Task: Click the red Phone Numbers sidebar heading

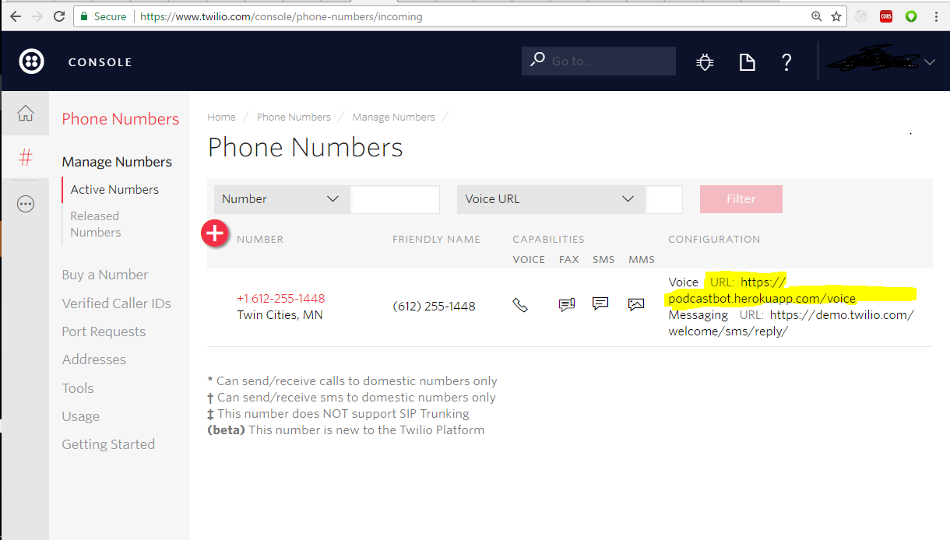Action: click(x=121, y=118)
